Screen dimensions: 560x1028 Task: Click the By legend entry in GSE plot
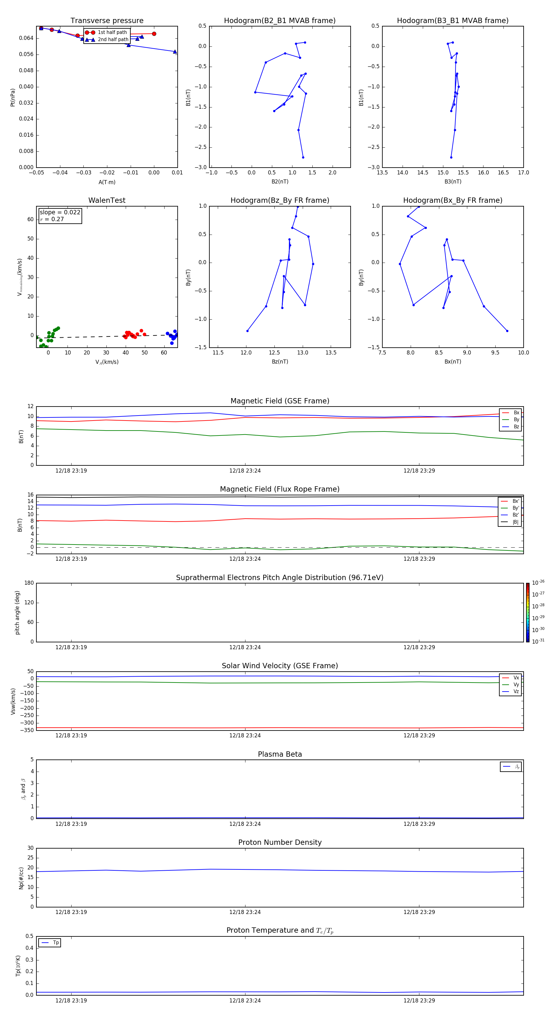[x=511, y=420]
